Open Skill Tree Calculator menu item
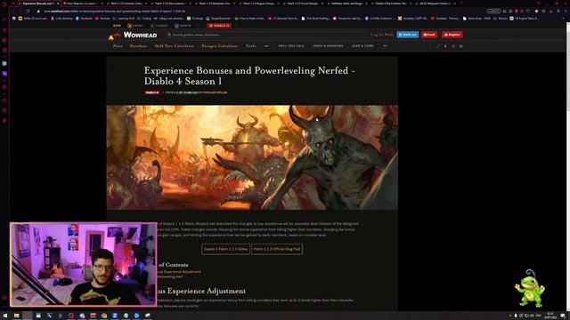 point(175,46)
